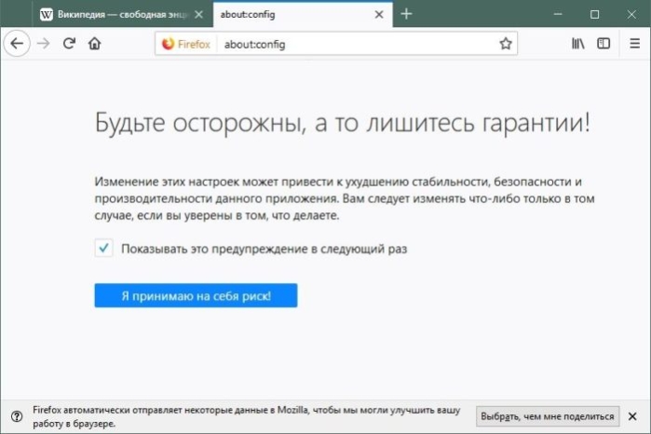The image size is (651, 434).
Task: Click the Firefox identity icon in address bar
Action: pos(186,44)
